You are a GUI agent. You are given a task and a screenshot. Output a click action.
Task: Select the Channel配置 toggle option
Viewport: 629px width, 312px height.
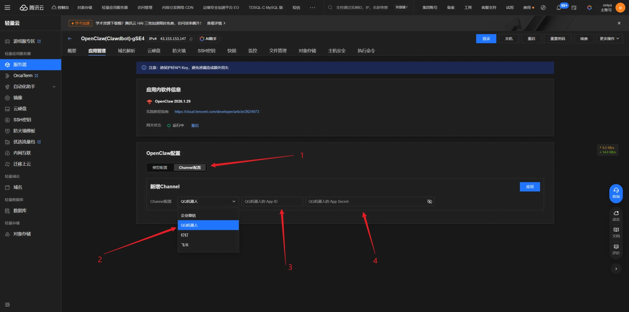[190, 168]
